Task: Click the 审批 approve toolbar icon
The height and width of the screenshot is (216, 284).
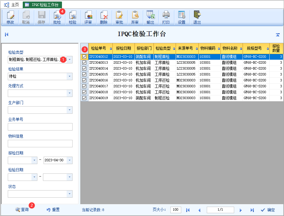Action: pos(119,17)
